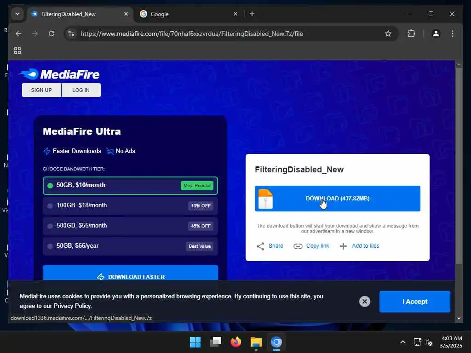Click the No Ads label
The width and height of the screenshot is (471, 353).
click(x=126, y=151)
